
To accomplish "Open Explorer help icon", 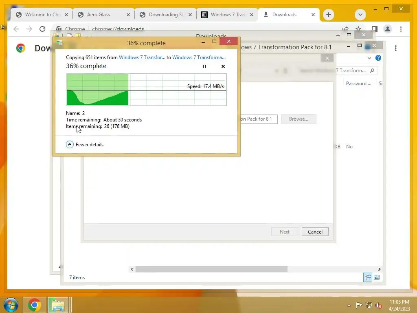I will (x=378, y=58).
